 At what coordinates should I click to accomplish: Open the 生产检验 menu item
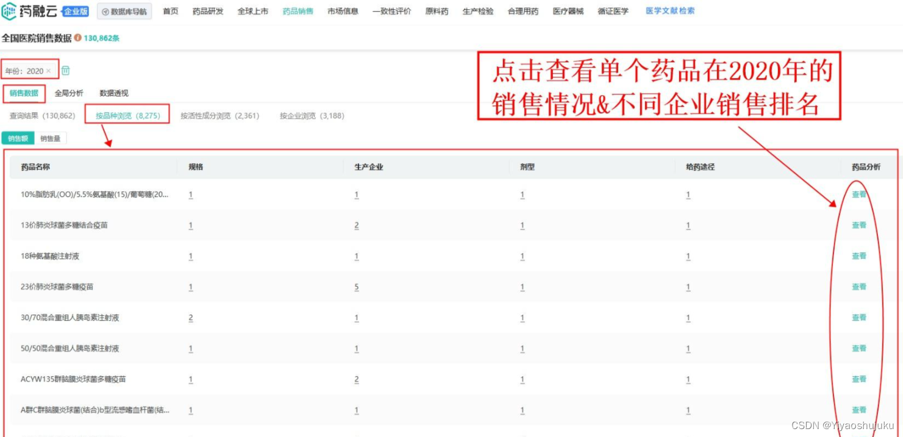(478, 12)
